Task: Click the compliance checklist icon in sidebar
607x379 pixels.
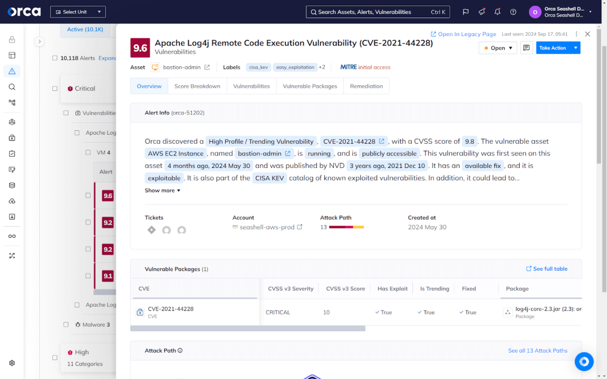Action: point(12,153)
